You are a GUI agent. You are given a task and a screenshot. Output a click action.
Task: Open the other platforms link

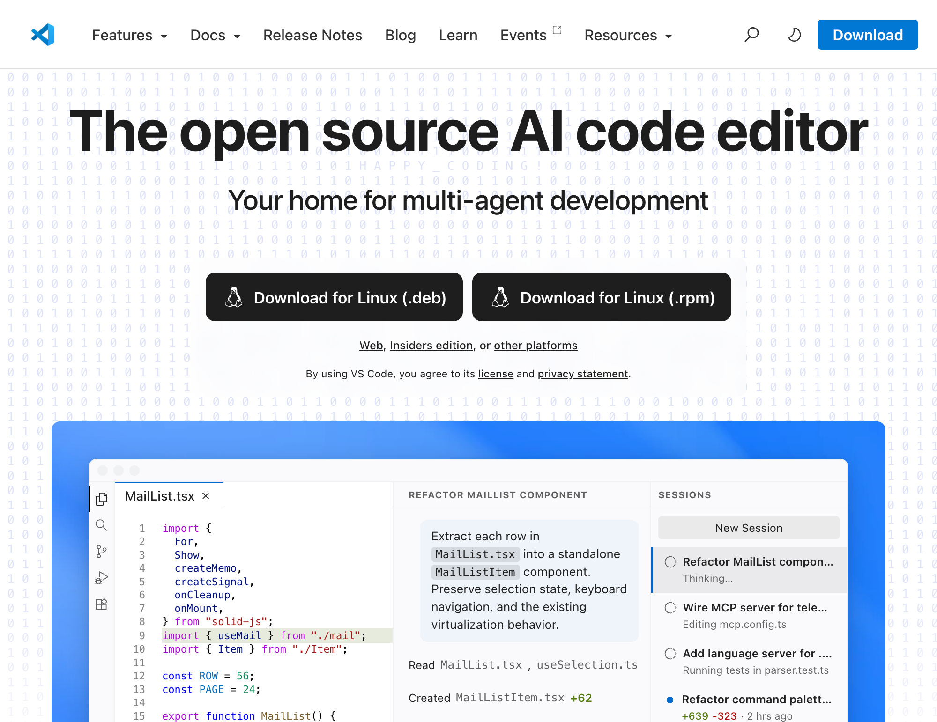[535, 346]
